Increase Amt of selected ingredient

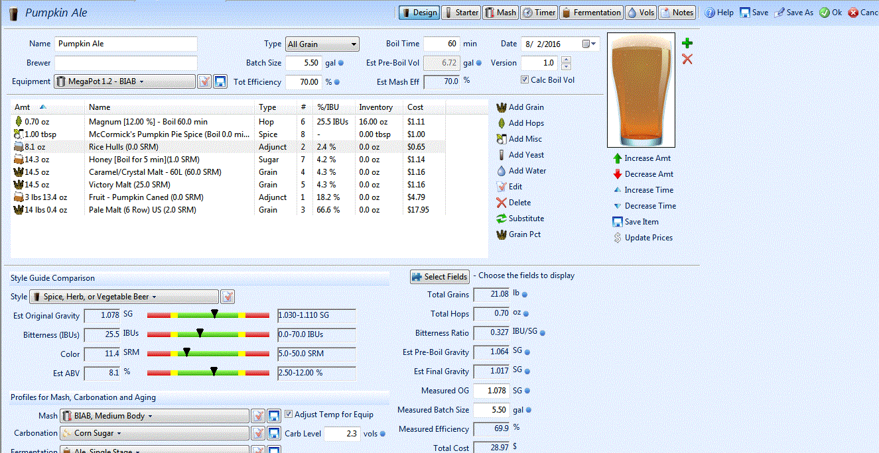coord(642,158)
